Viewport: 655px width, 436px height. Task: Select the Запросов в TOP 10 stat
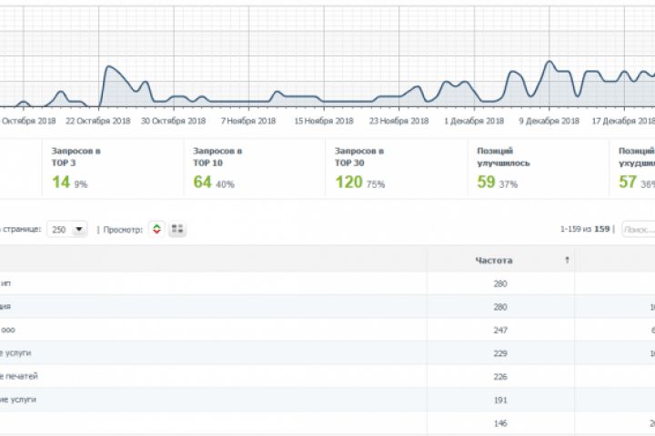255,168
